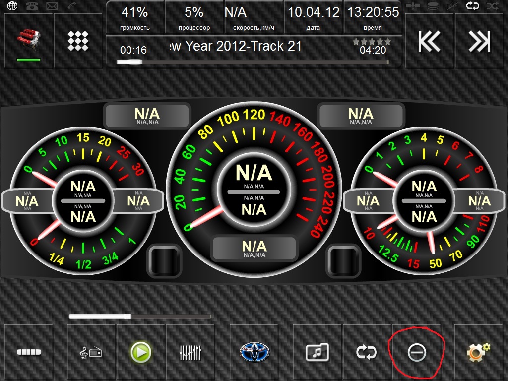Image resolution: width=508 pixels, height=381 pixels.
Task: Open the music and radio source selector
Action: pyautogui.click(x=91, y=352)
